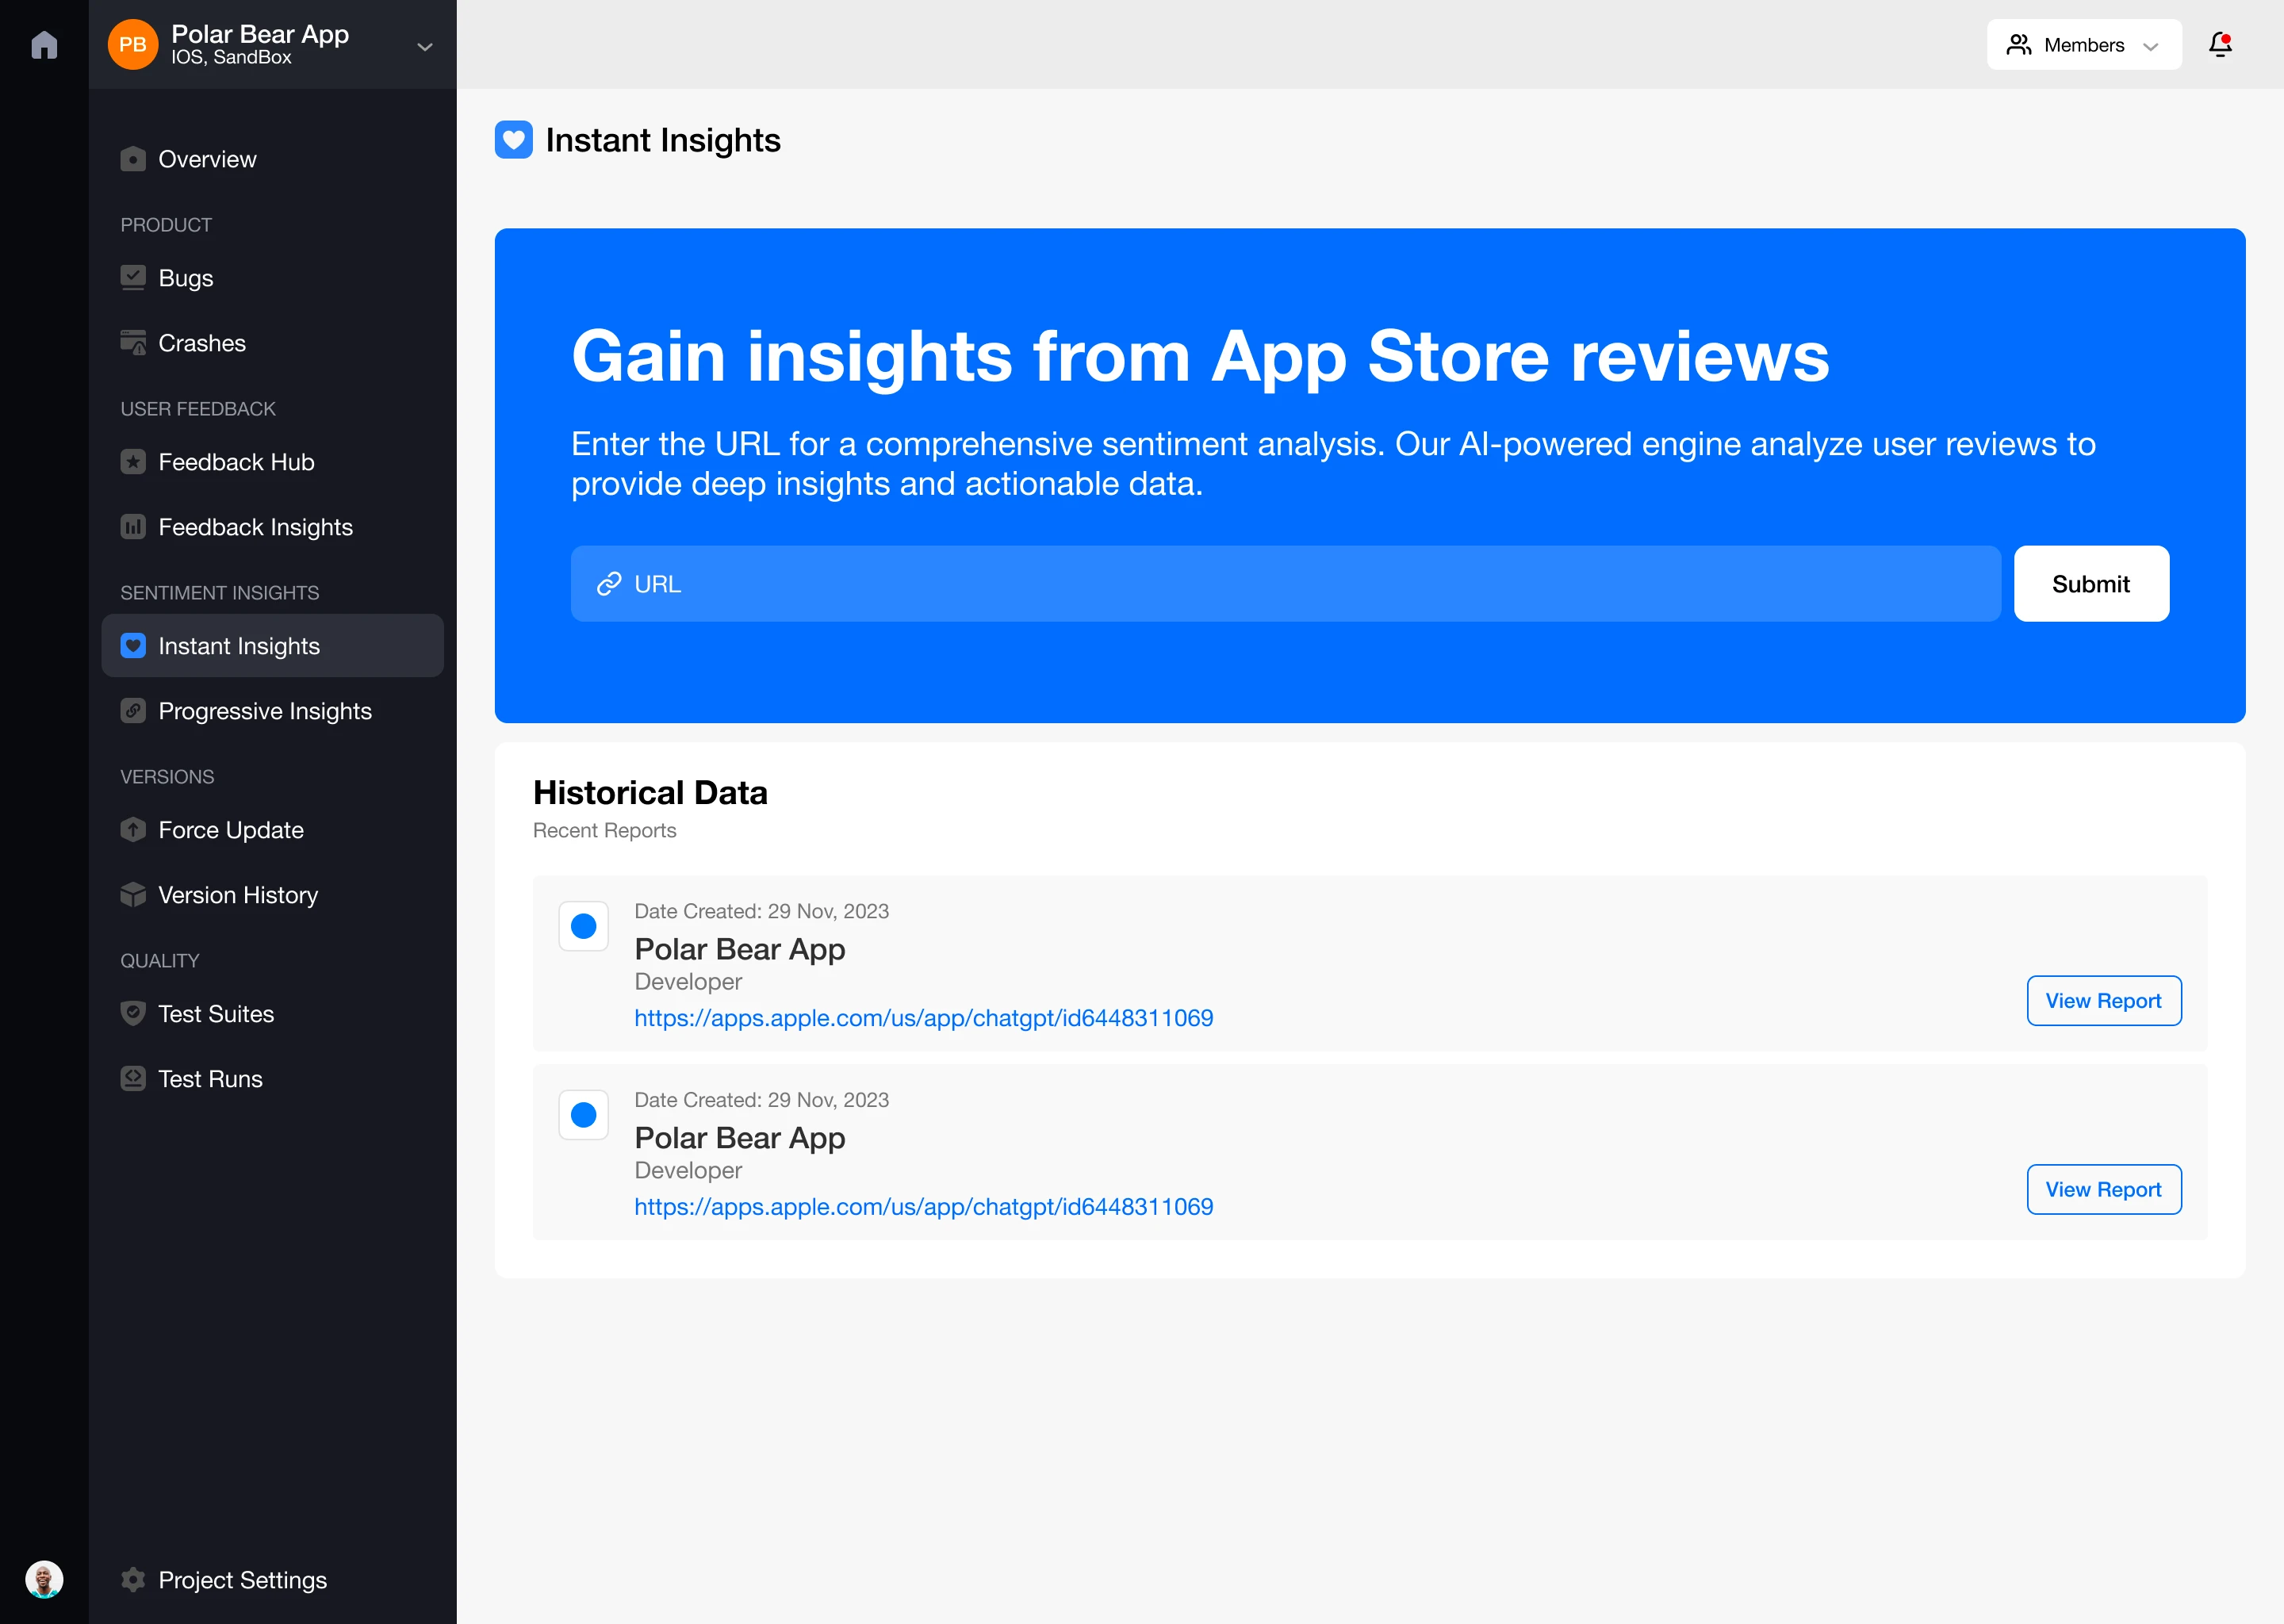This screenshot has height=1624, width=2284.
Task: Click the home icon in left rail
Action: click(x=44, y=45)
